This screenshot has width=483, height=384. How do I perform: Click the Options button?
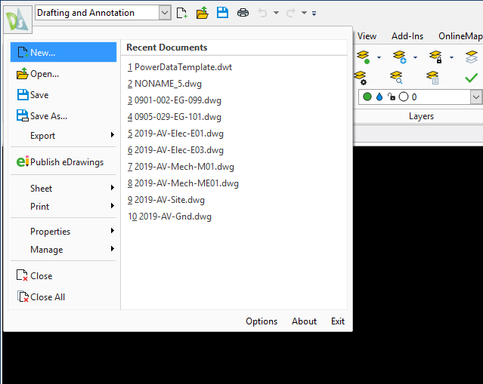pyautogui.click(x=262, y=321)
